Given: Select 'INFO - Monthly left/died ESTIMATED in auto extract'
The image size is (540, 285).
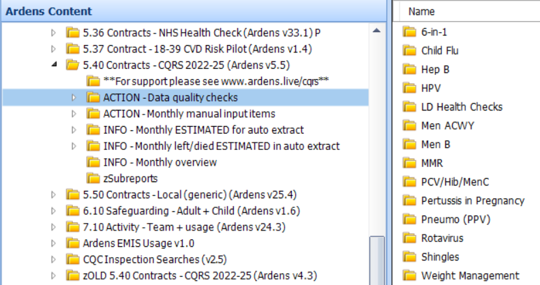Looking at the screenshot, I should point(222,146).
